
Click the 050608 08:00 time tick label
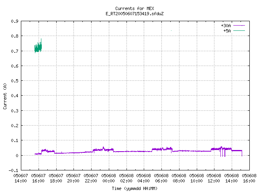pyautogui.click(x=179, y=178)
